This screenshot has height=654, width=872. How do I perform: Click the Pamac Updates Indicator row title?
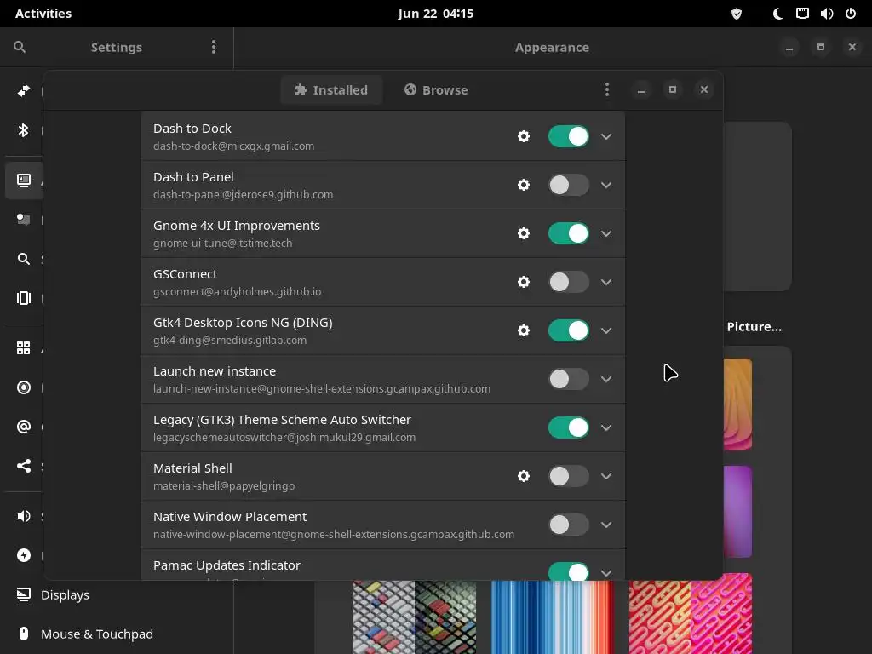[227, 565]
